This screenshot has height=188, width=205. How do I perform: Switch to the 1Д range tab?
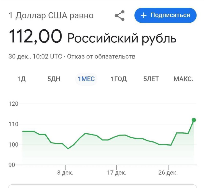(x=22, y=79)
